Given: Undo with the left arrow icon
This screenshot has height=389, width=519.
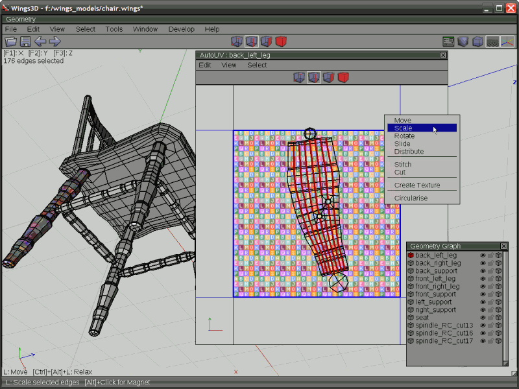Looking at the screenshot, I should pyautogui.click(x=40, y=41).
